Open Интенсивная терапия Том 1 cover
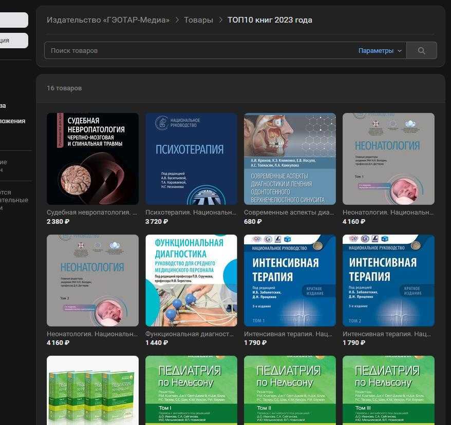This screenshot has width=451, height=425. pos(290,280)
